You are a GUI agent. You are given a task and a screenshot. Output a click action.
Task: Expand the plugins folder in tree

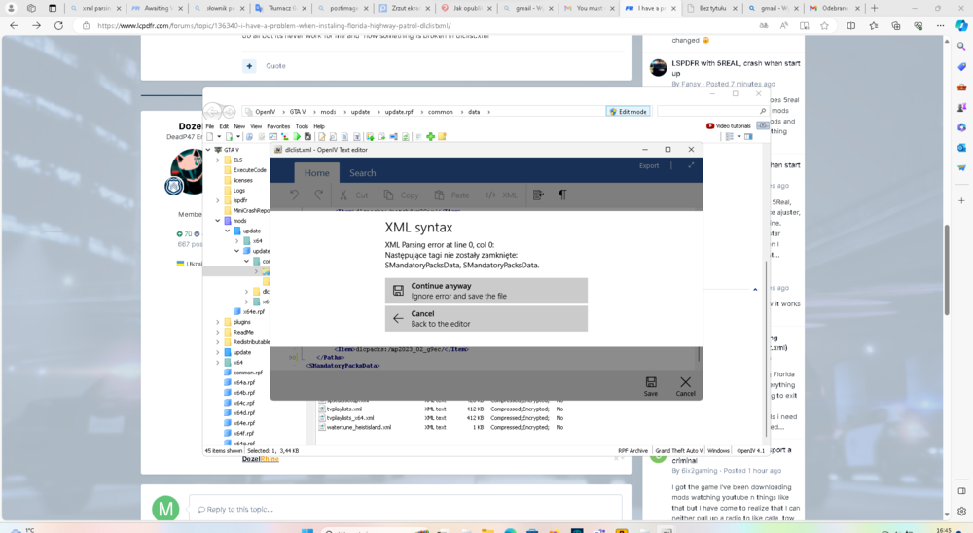click(x=218, y=322)
